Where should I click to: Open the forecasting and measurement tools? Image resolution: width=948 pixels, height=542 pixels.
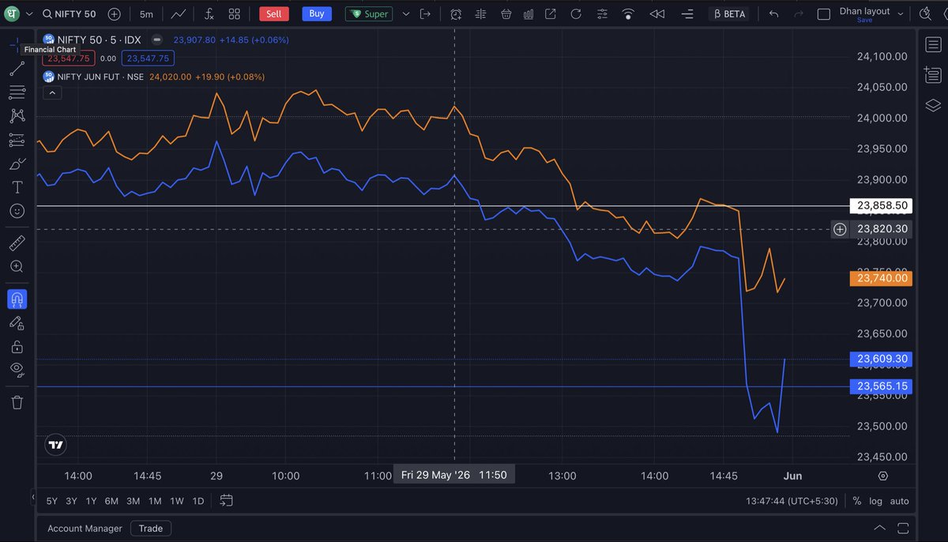tap(17, 140)
